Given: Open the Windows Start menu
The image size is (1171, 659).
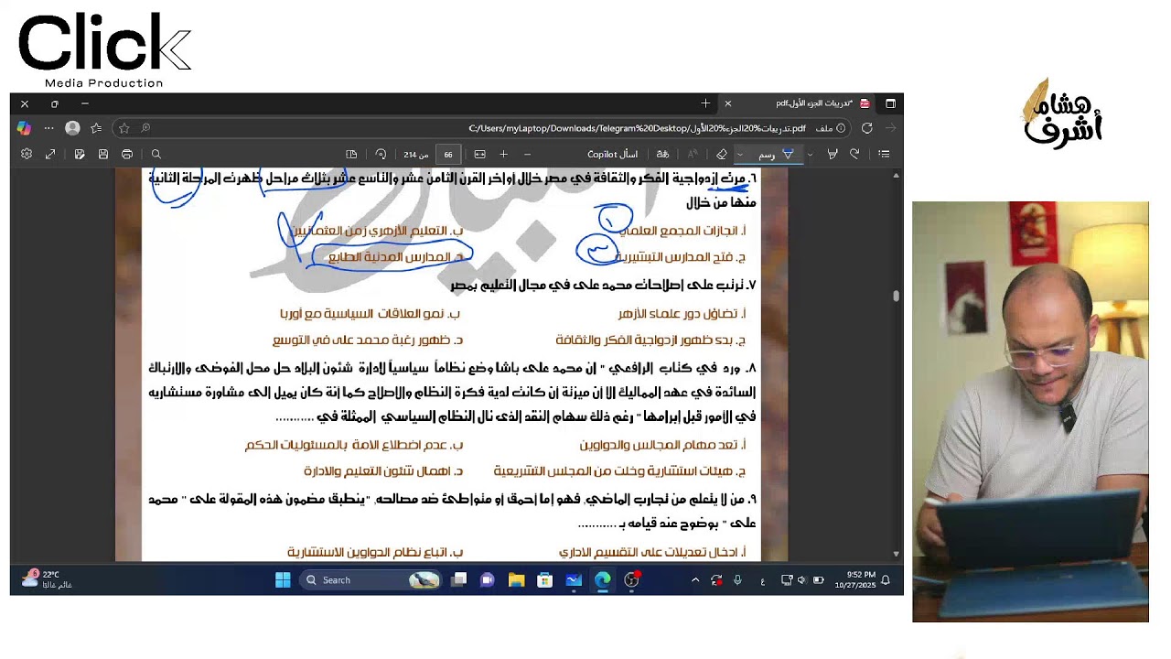Looking at the screenshot, I should [x=283, y=579].
